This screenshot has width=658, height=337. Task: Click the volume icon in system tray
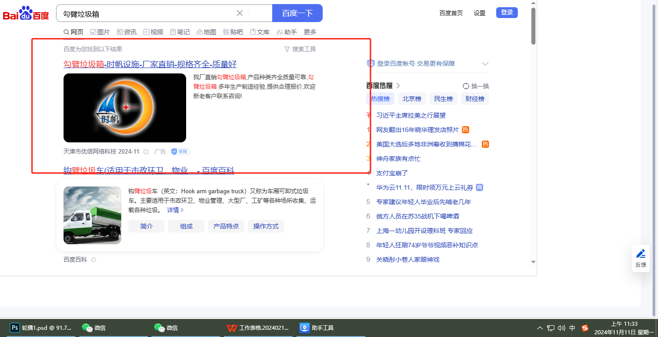coord(561,328)
